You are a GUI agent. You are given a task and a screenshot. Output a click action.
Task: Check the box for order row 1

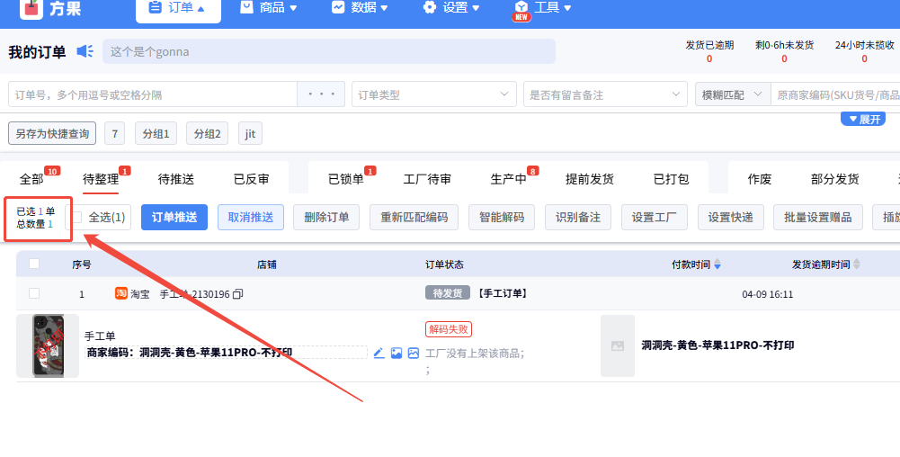coord(34,293)
